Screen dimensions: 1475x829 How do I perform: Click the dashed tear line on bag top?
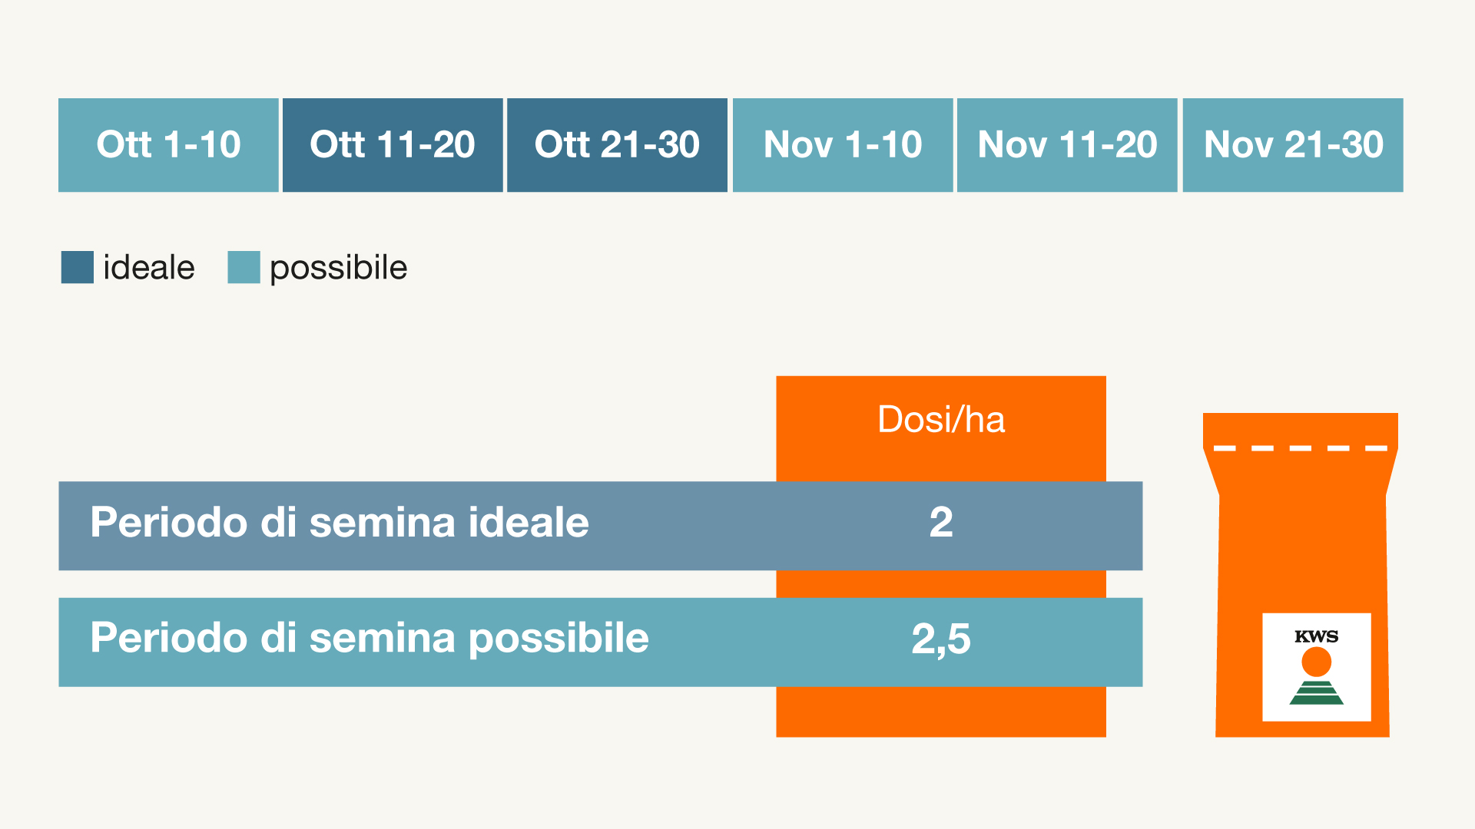tap(1300, 448)
